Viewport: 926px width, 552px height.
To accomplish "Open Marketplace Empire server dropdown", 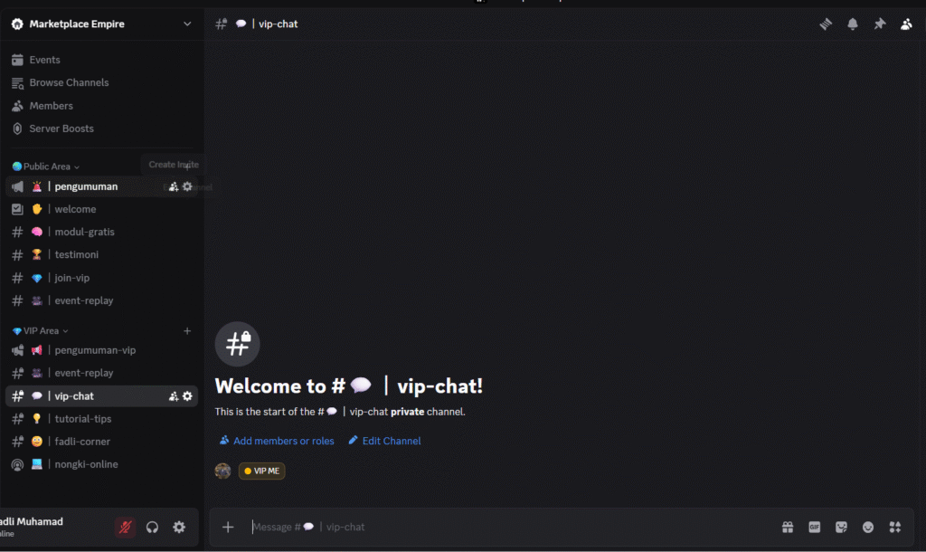I will (x=187, y=24).
